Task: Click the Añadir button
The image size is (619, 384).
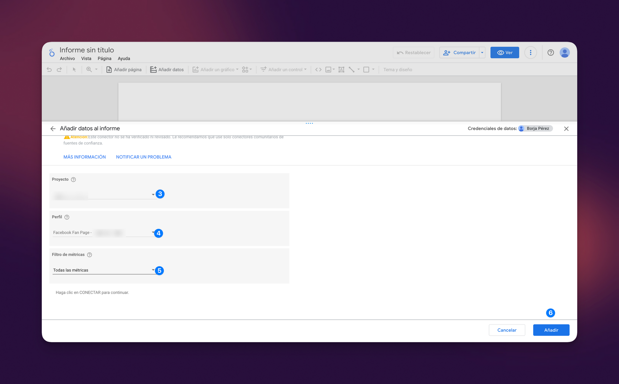Action: point(551,330)
